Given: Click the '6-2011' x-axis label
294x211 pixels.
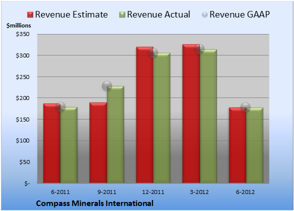Looking at the screenshot, I should pos(60,192).
